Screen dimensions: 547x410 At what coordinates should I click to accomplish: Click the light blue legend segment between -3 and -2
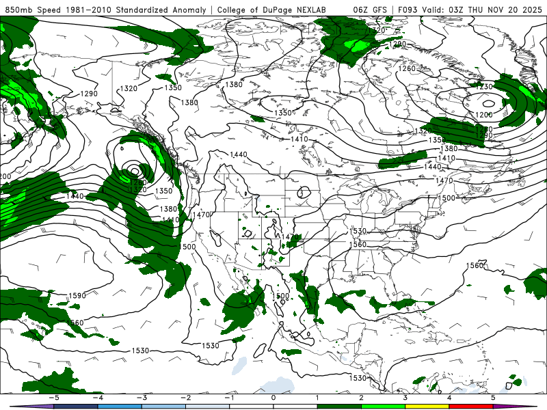(163, 407)
